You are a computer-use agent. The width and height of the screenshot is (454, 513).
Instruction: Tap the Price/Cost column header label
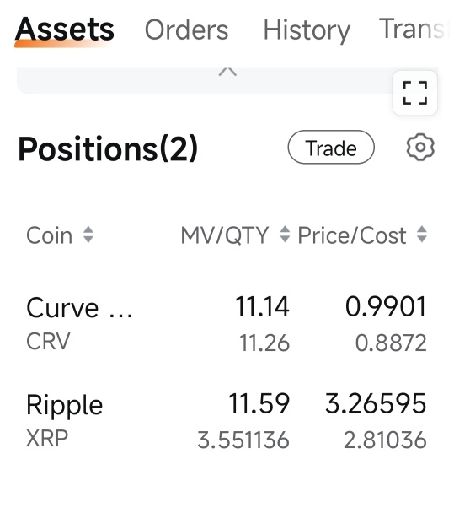coord(352,235)
